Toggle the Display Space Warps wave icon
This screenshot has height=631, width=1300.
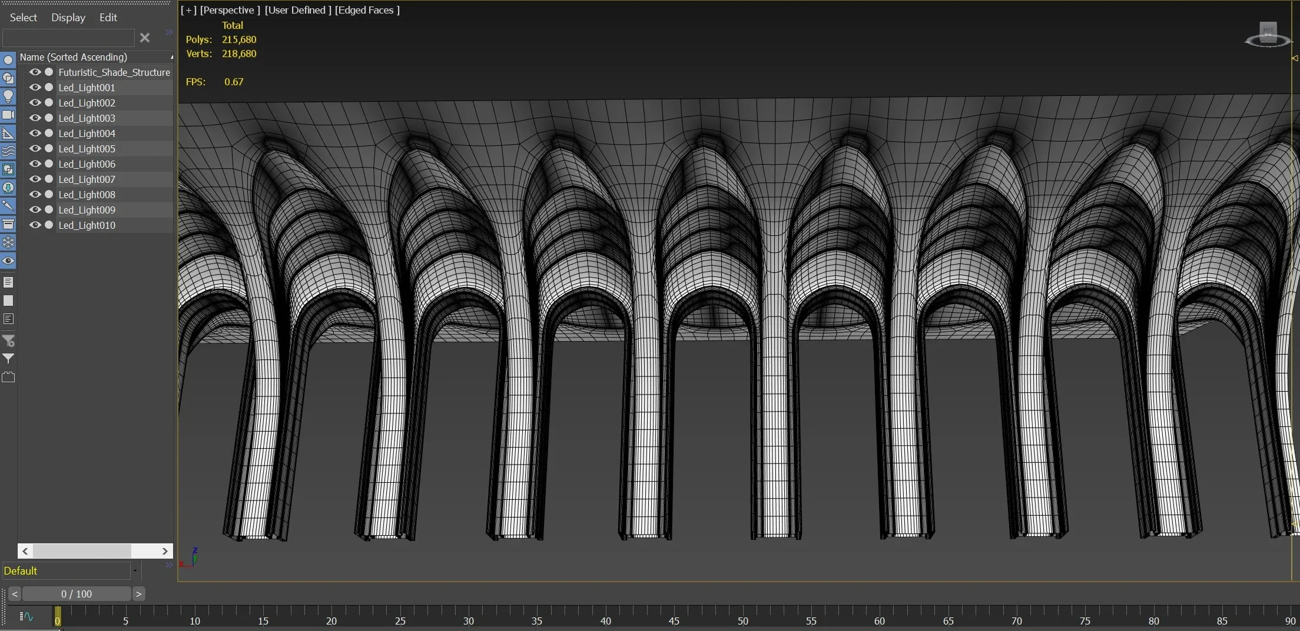click(8, 151)
